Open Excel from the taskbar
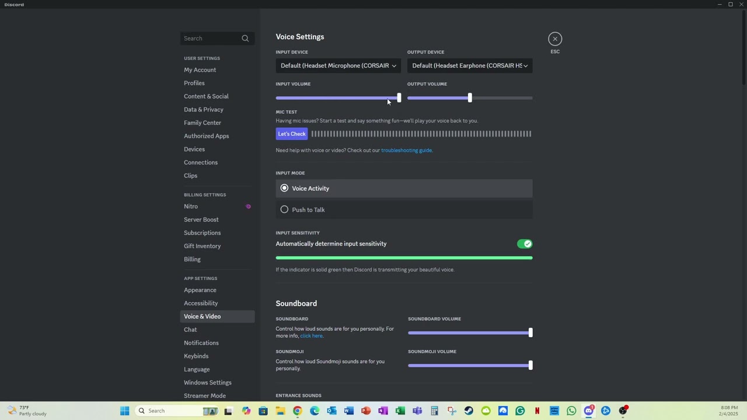This screenshot has height=420, width=747. coord(400,411)
